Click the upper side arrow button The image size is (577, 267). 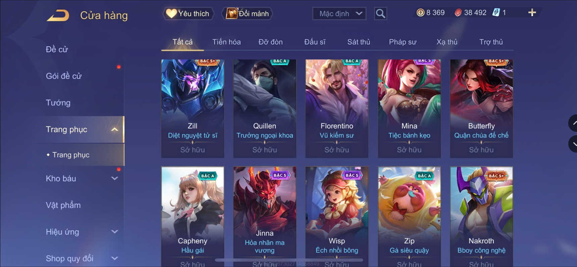coord(573,123)
